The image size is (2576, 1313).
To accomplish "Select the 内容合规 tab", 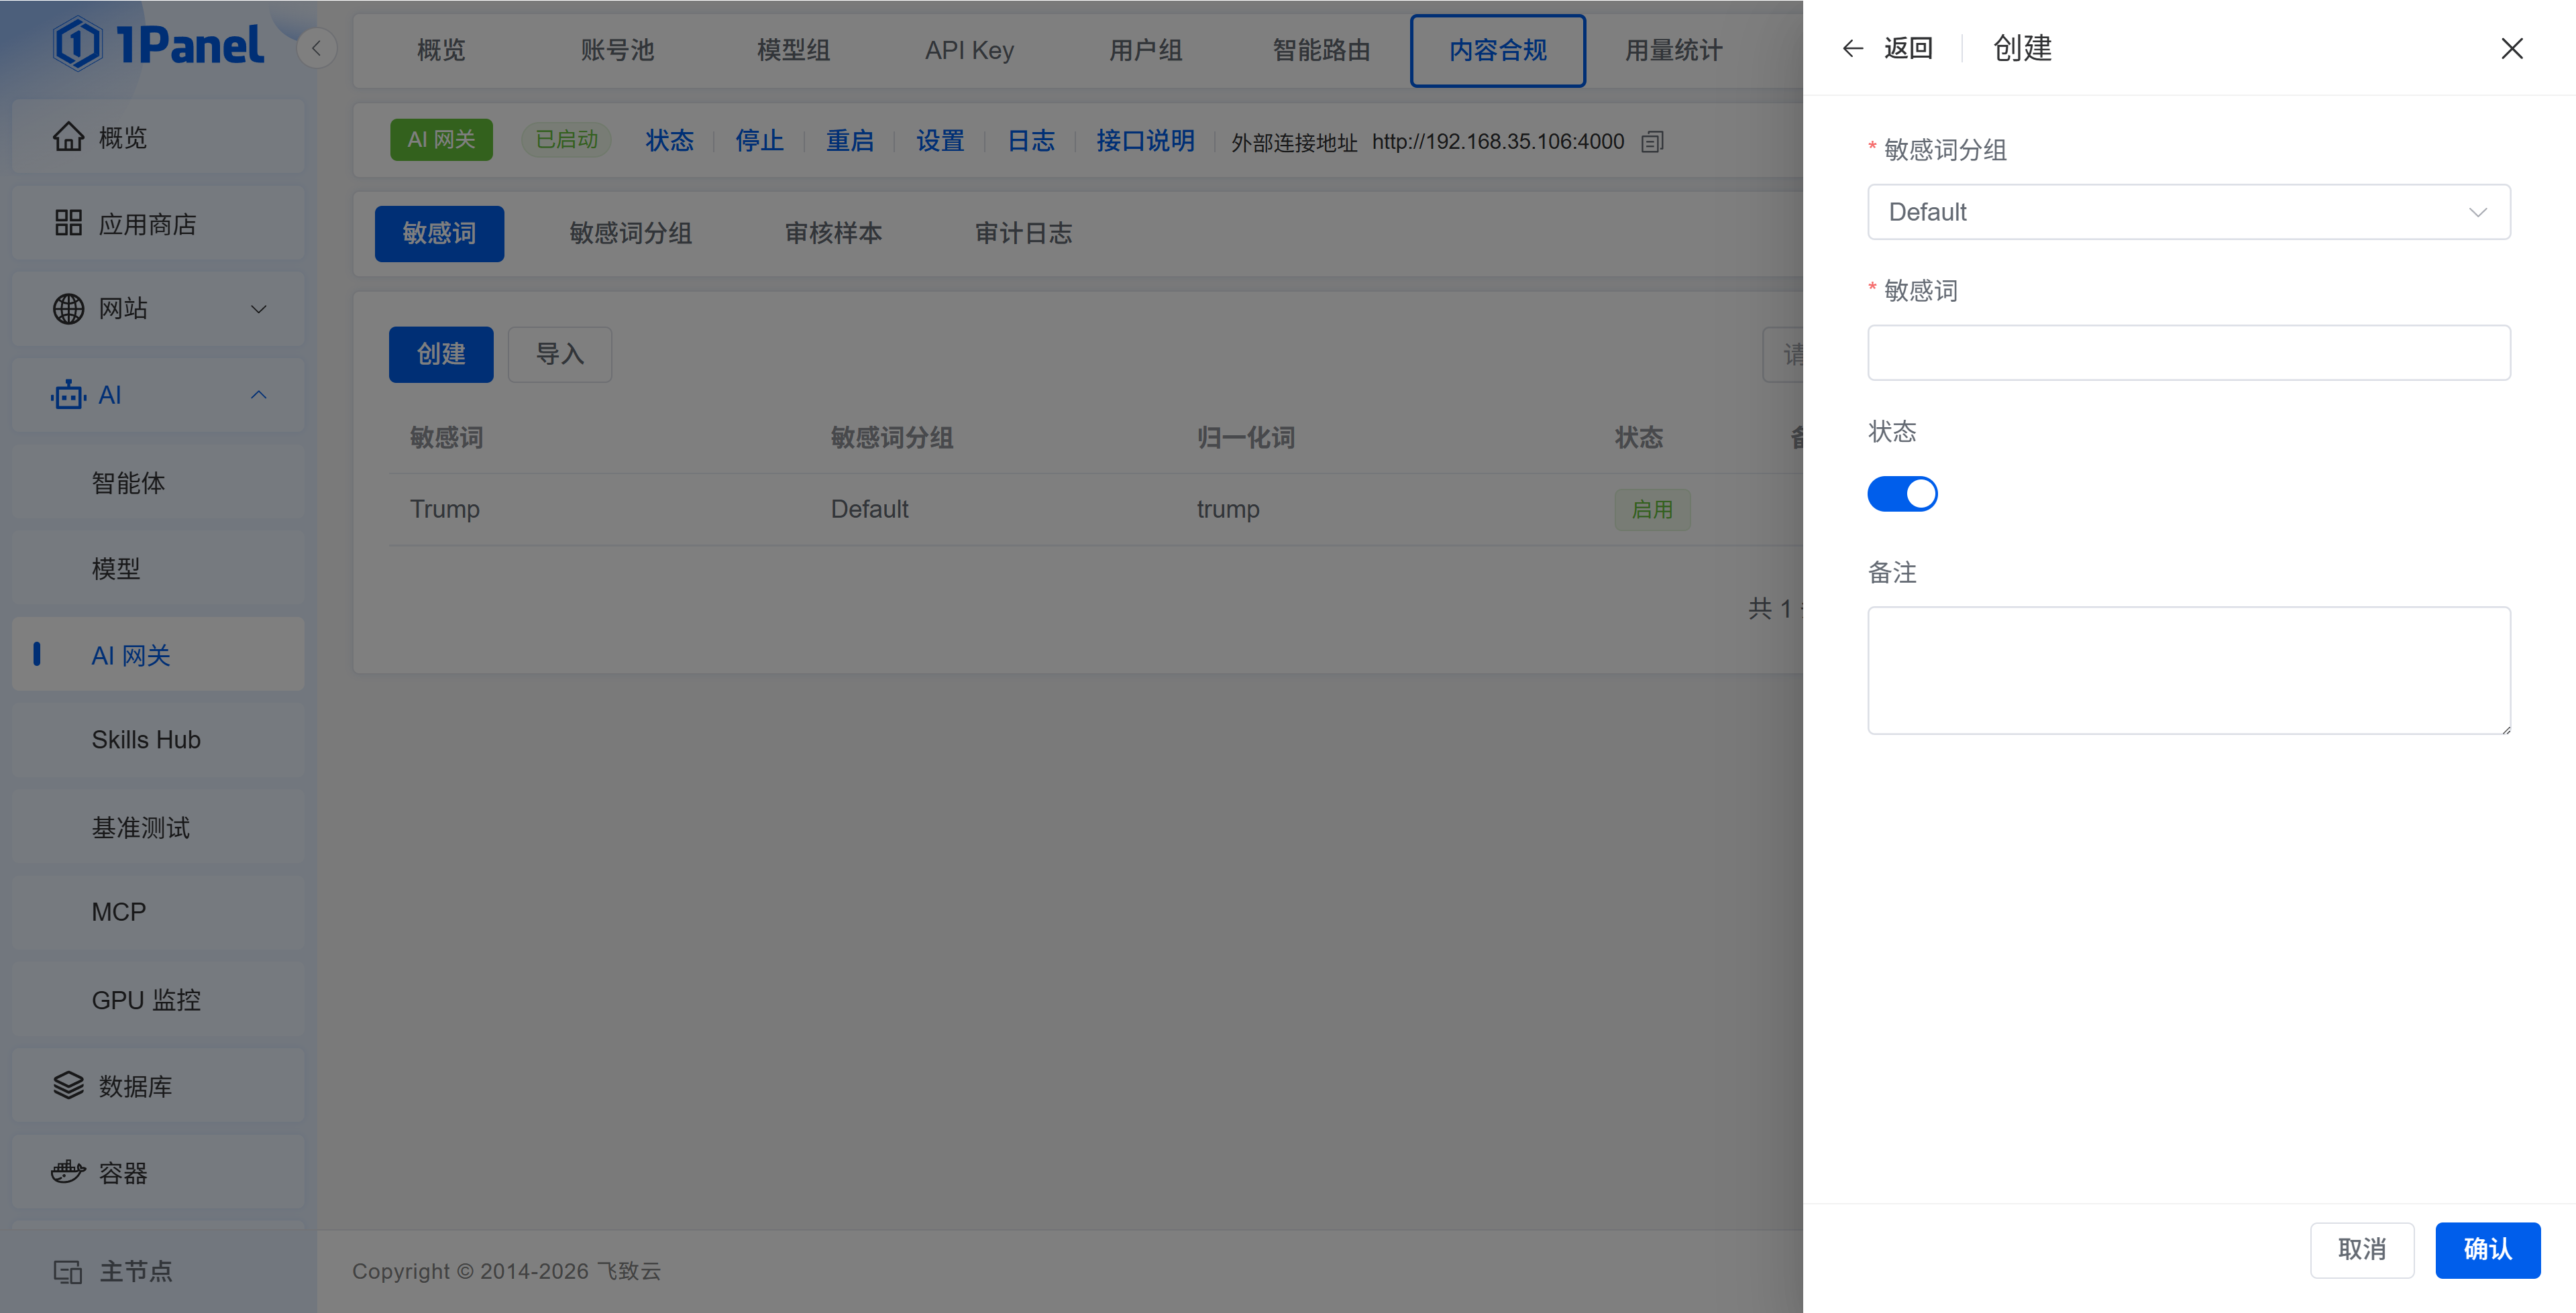I will coord(1497,50).
